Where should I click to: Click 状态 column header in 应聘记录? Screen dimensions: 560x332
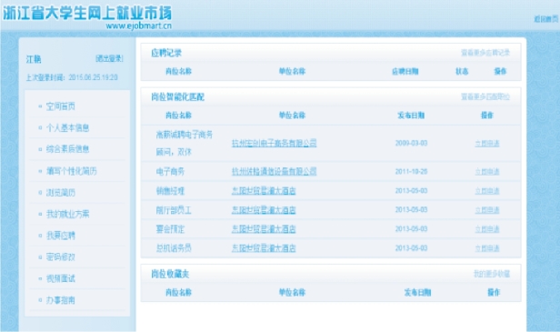[462, 72]
